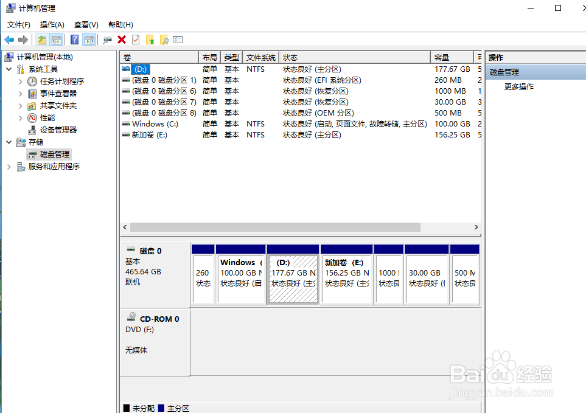This screenshot has width=586, height=413.
Task: Select 事件查看器 in the tree
Action: [58, 93]
